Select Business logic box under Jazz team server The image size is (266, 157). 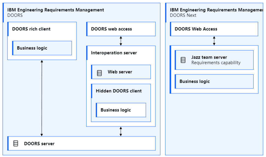pos(195,81)
